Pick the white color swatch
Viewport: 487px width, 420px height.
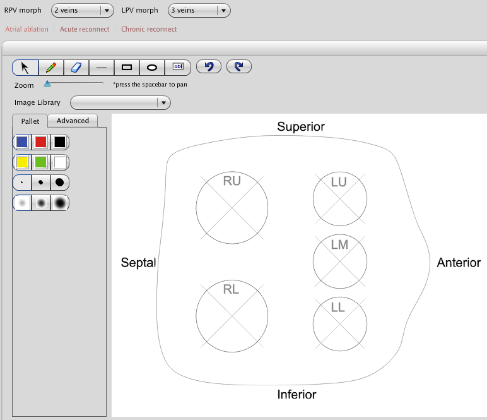tap(60, 162)
